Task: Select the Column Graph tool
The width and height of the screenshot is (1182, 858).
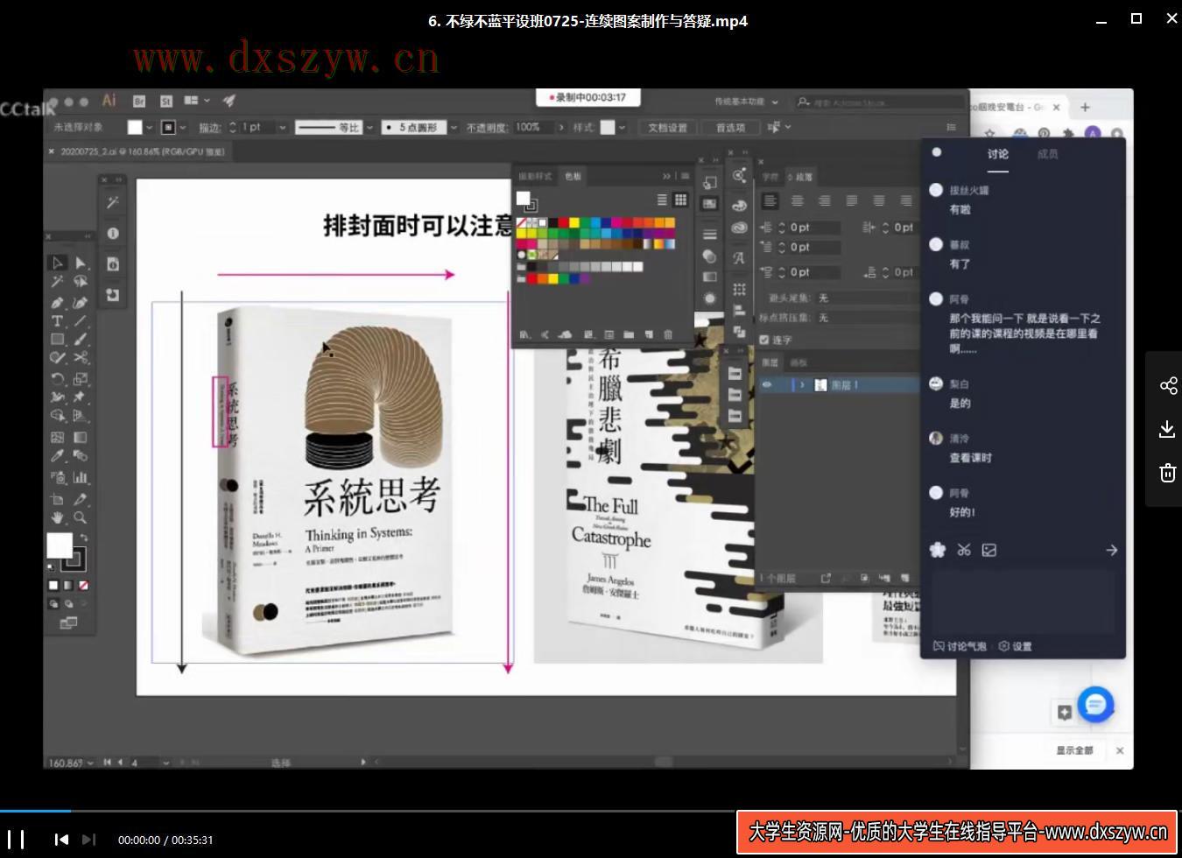Action: point(81,477)
